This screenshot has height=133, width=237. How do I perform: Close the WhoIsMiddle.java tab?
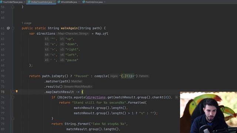pos(79,2)
